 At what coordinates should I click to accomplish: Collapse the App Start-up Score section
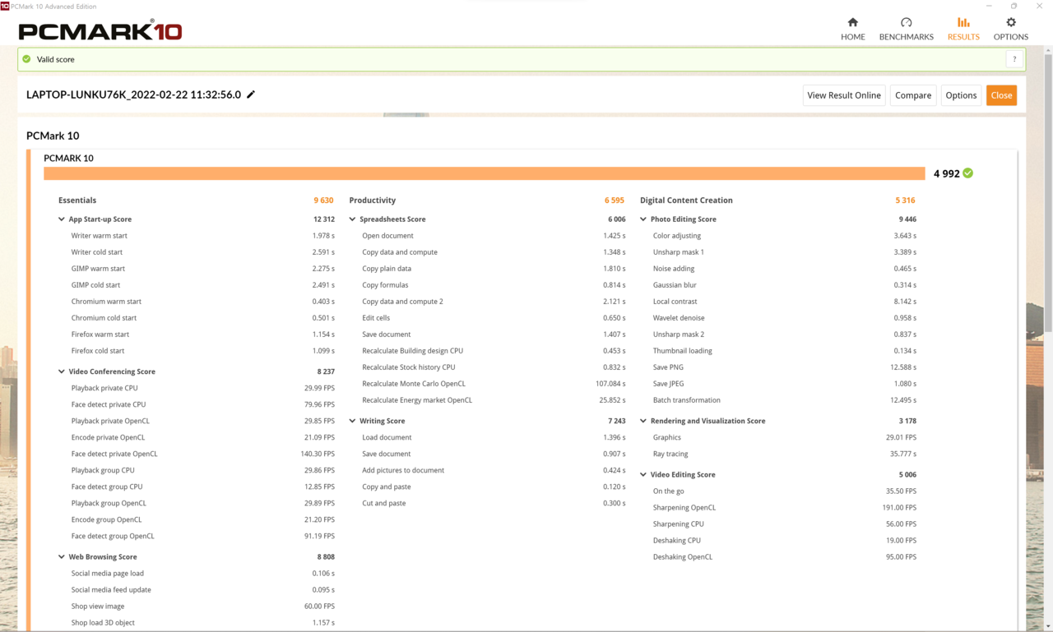tap(62, 219)
